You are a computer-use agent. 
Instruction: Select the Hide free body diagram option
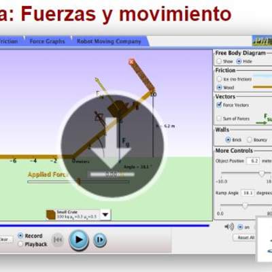click(239, 61)
